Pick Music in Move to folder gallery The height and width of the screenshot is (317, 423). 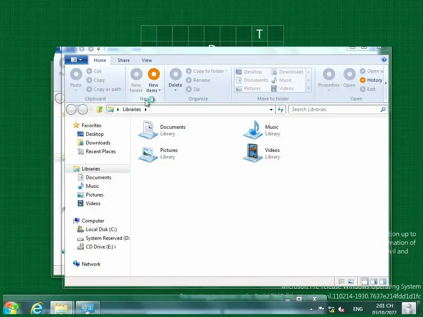(x=281, y=80)
